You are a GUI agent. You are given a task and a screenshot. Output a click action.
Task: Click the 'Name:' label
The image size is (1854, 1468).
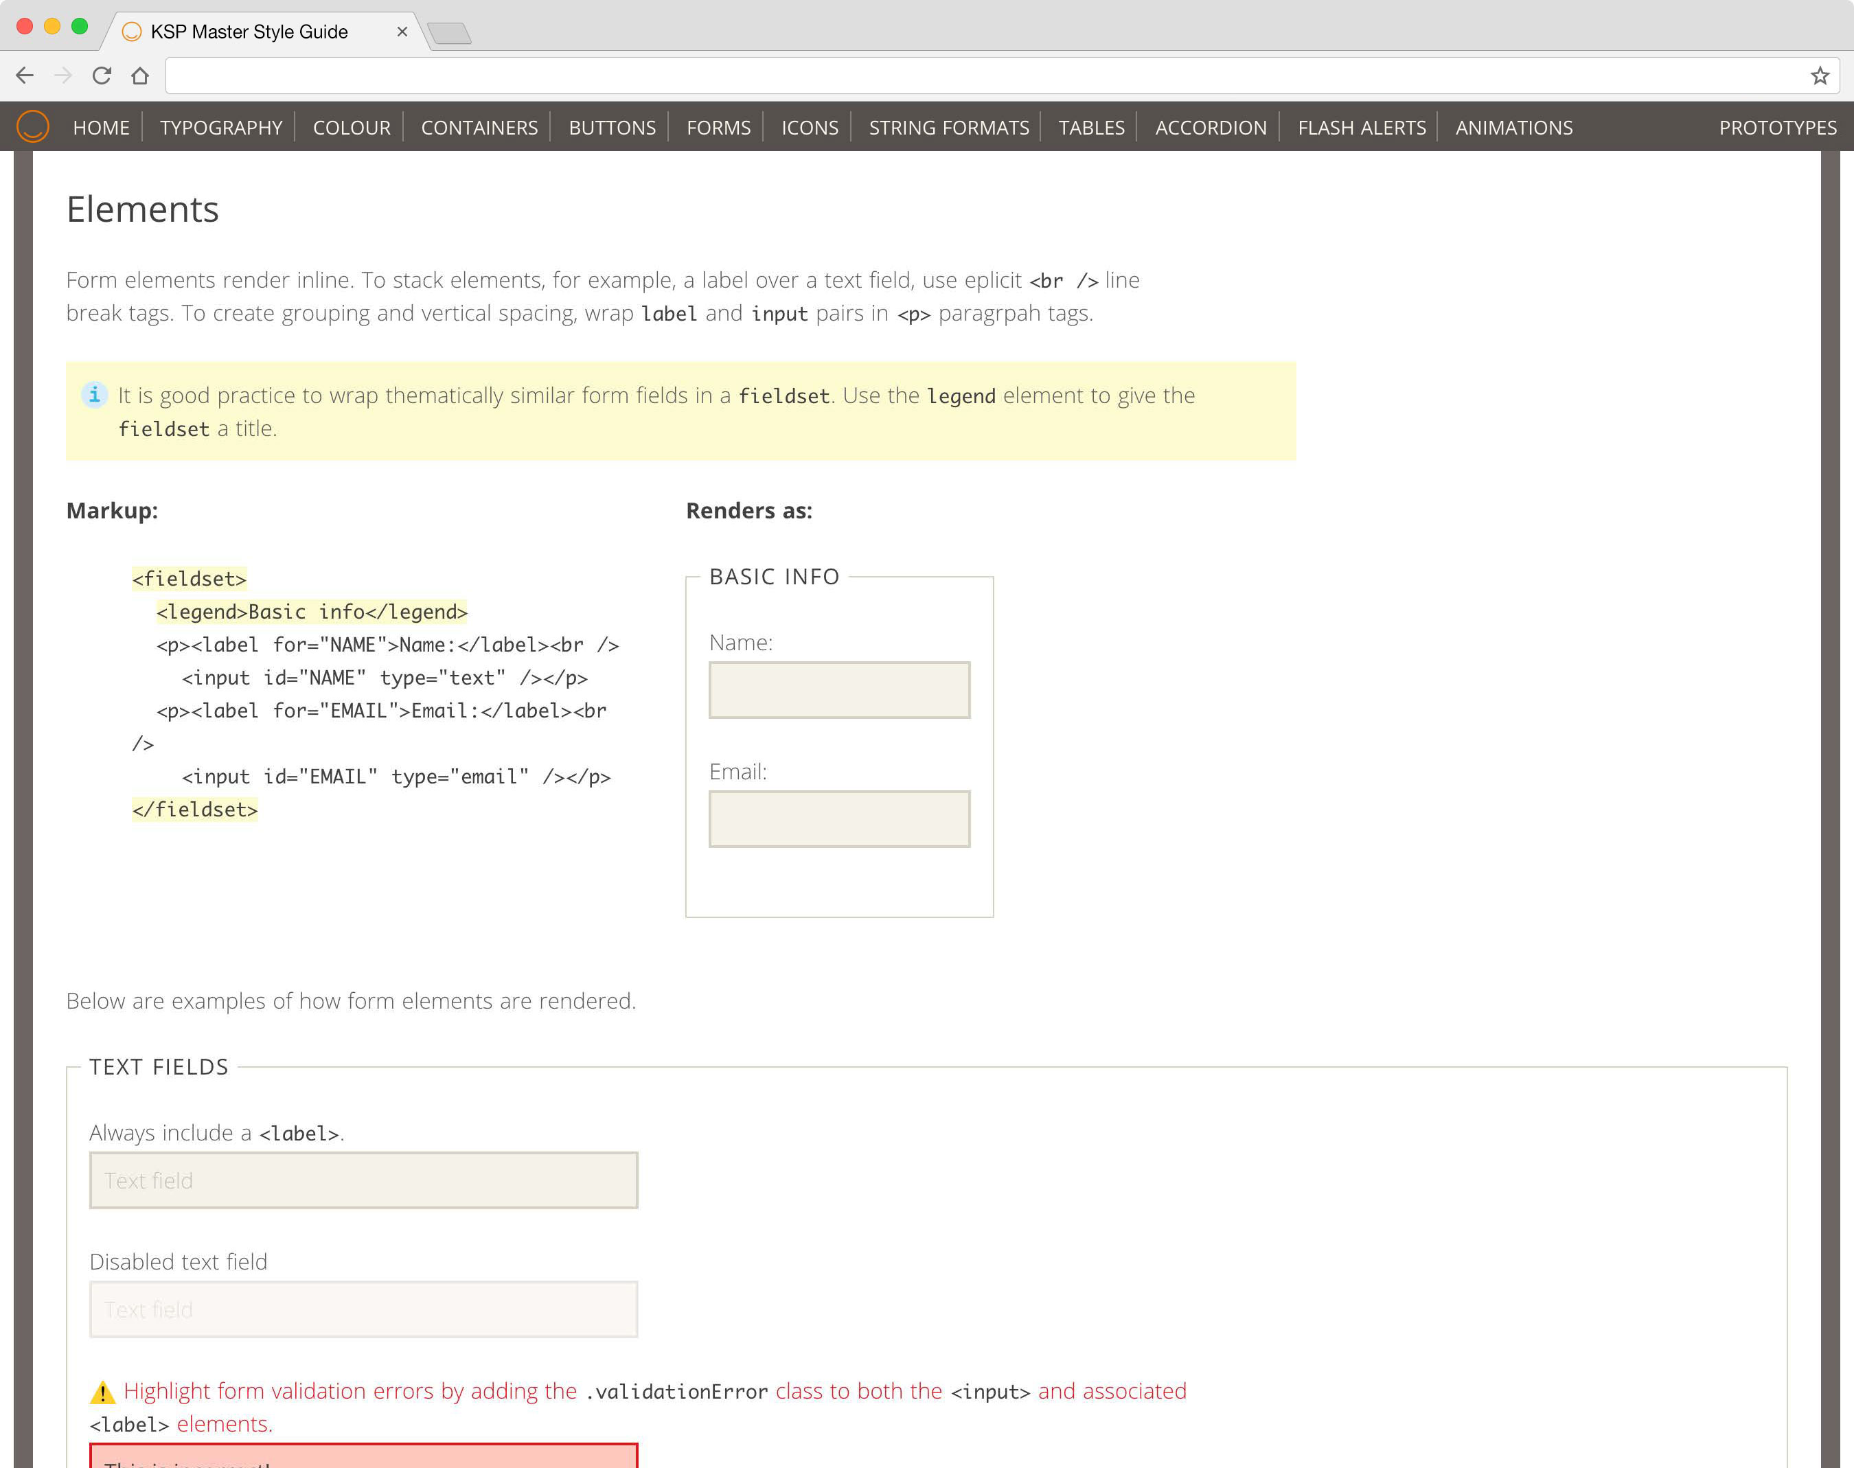coord(741,642)
